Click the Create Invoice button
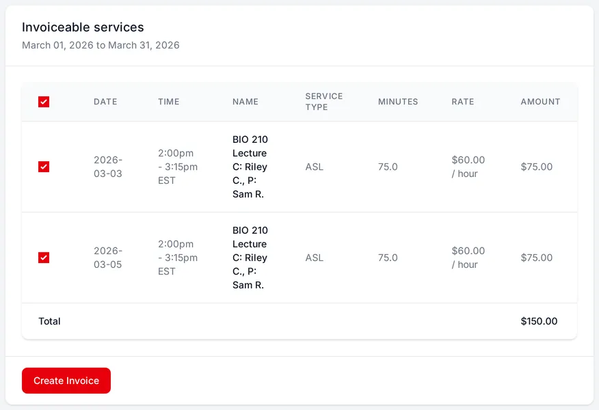 point(66,381)
